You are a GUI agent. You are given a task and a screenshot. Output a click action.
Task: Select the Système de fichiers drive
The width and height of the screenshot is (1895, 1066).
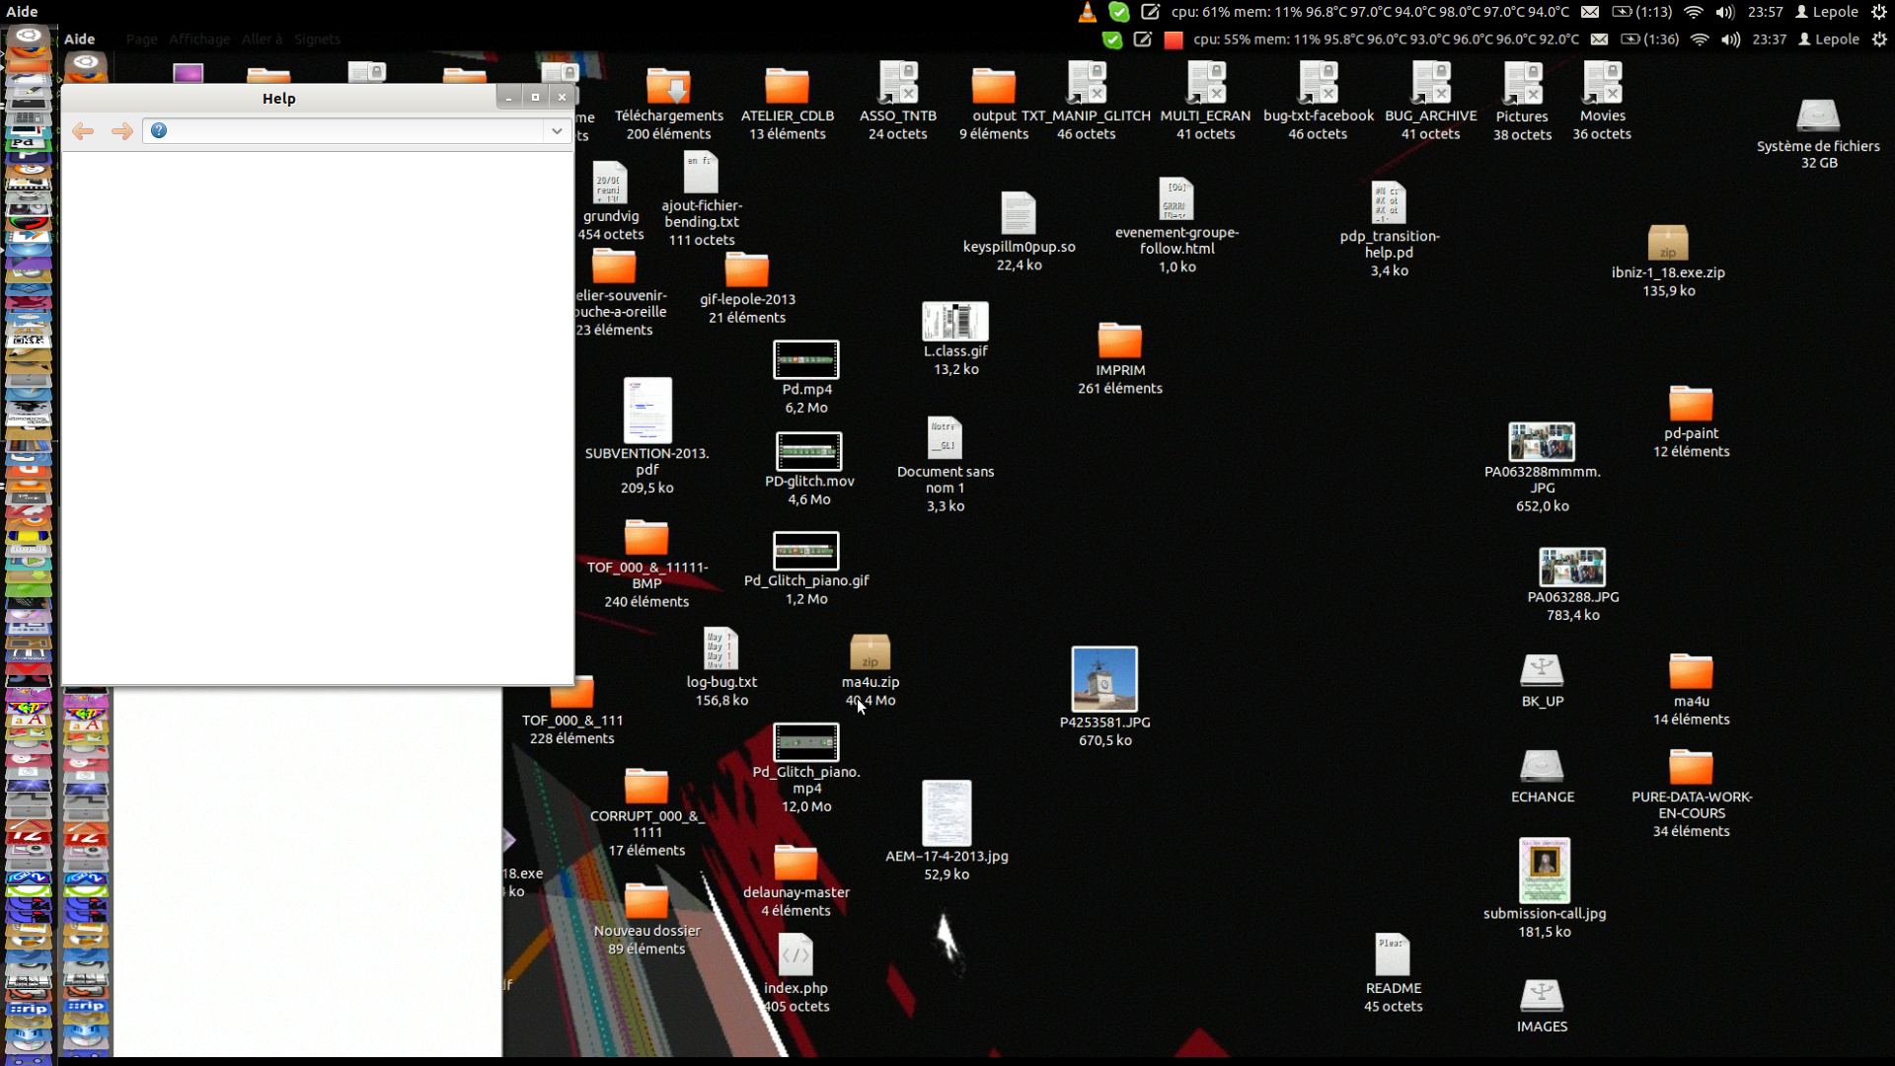(1818, 117)
